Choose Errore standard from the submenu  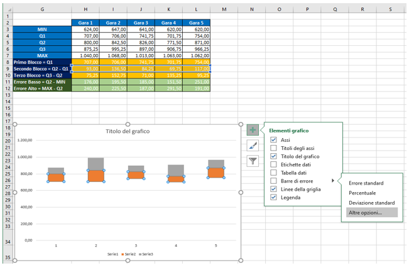coord(366,183)
